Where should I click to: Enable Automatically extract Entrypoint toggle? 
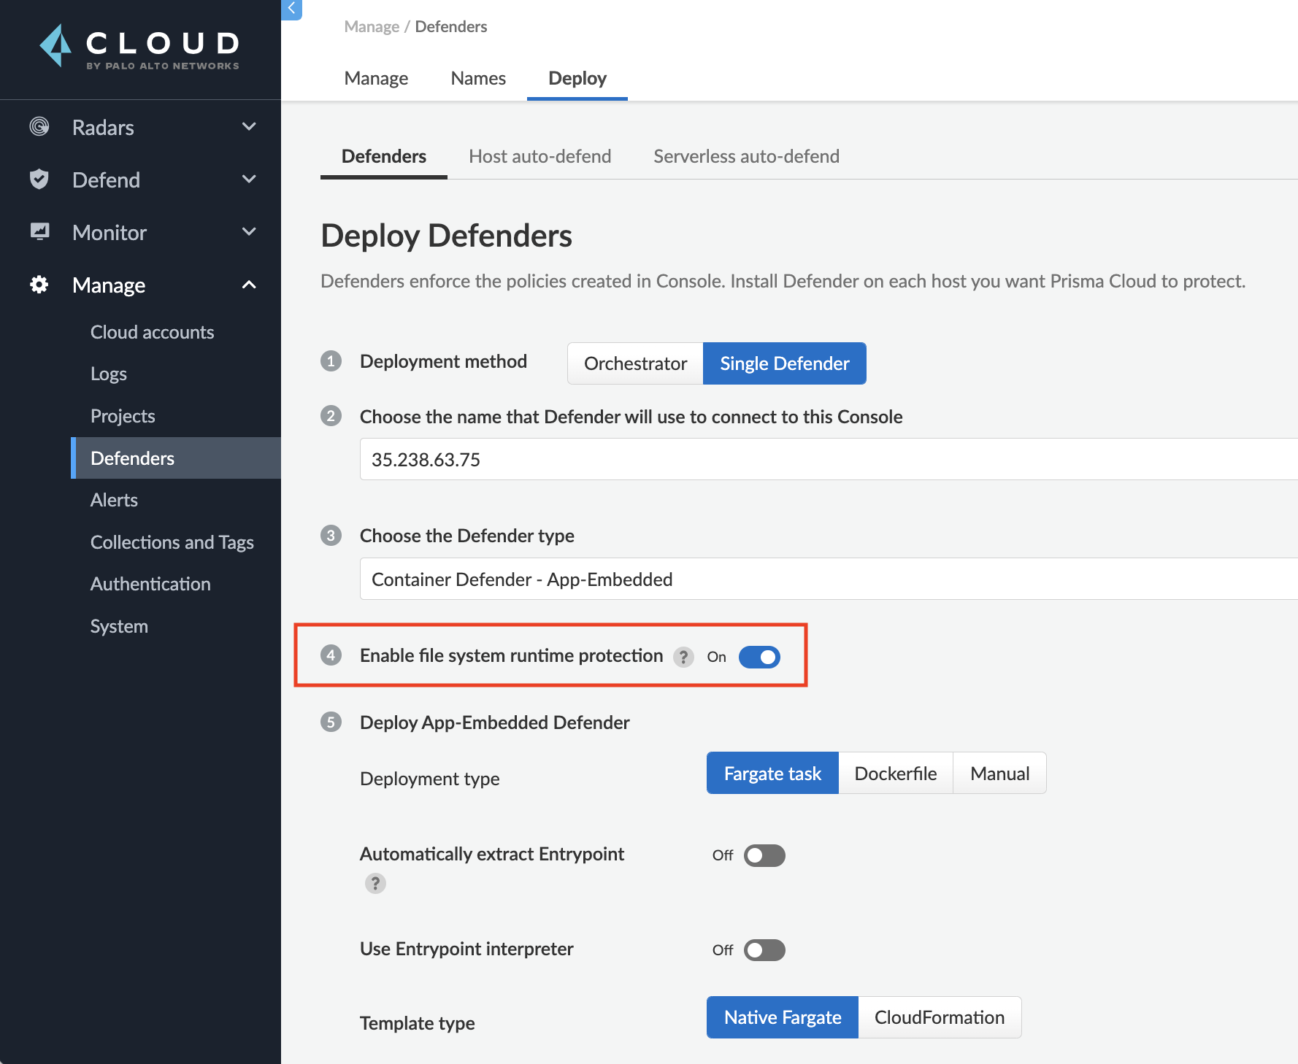764,855
